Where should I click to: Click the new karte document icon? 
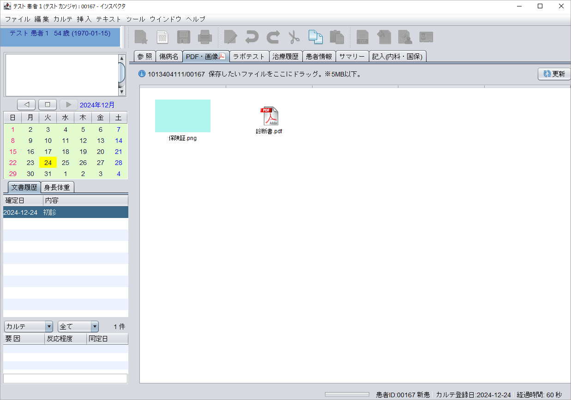140,37
